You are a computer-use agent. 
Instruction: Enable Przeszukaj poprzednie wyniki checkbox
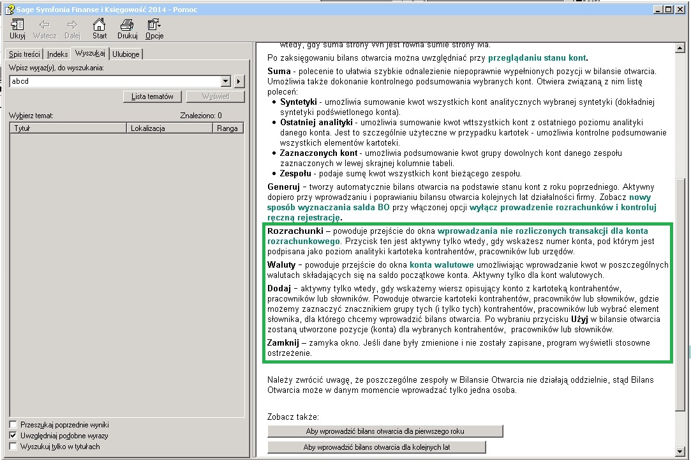tap(13, 425)
